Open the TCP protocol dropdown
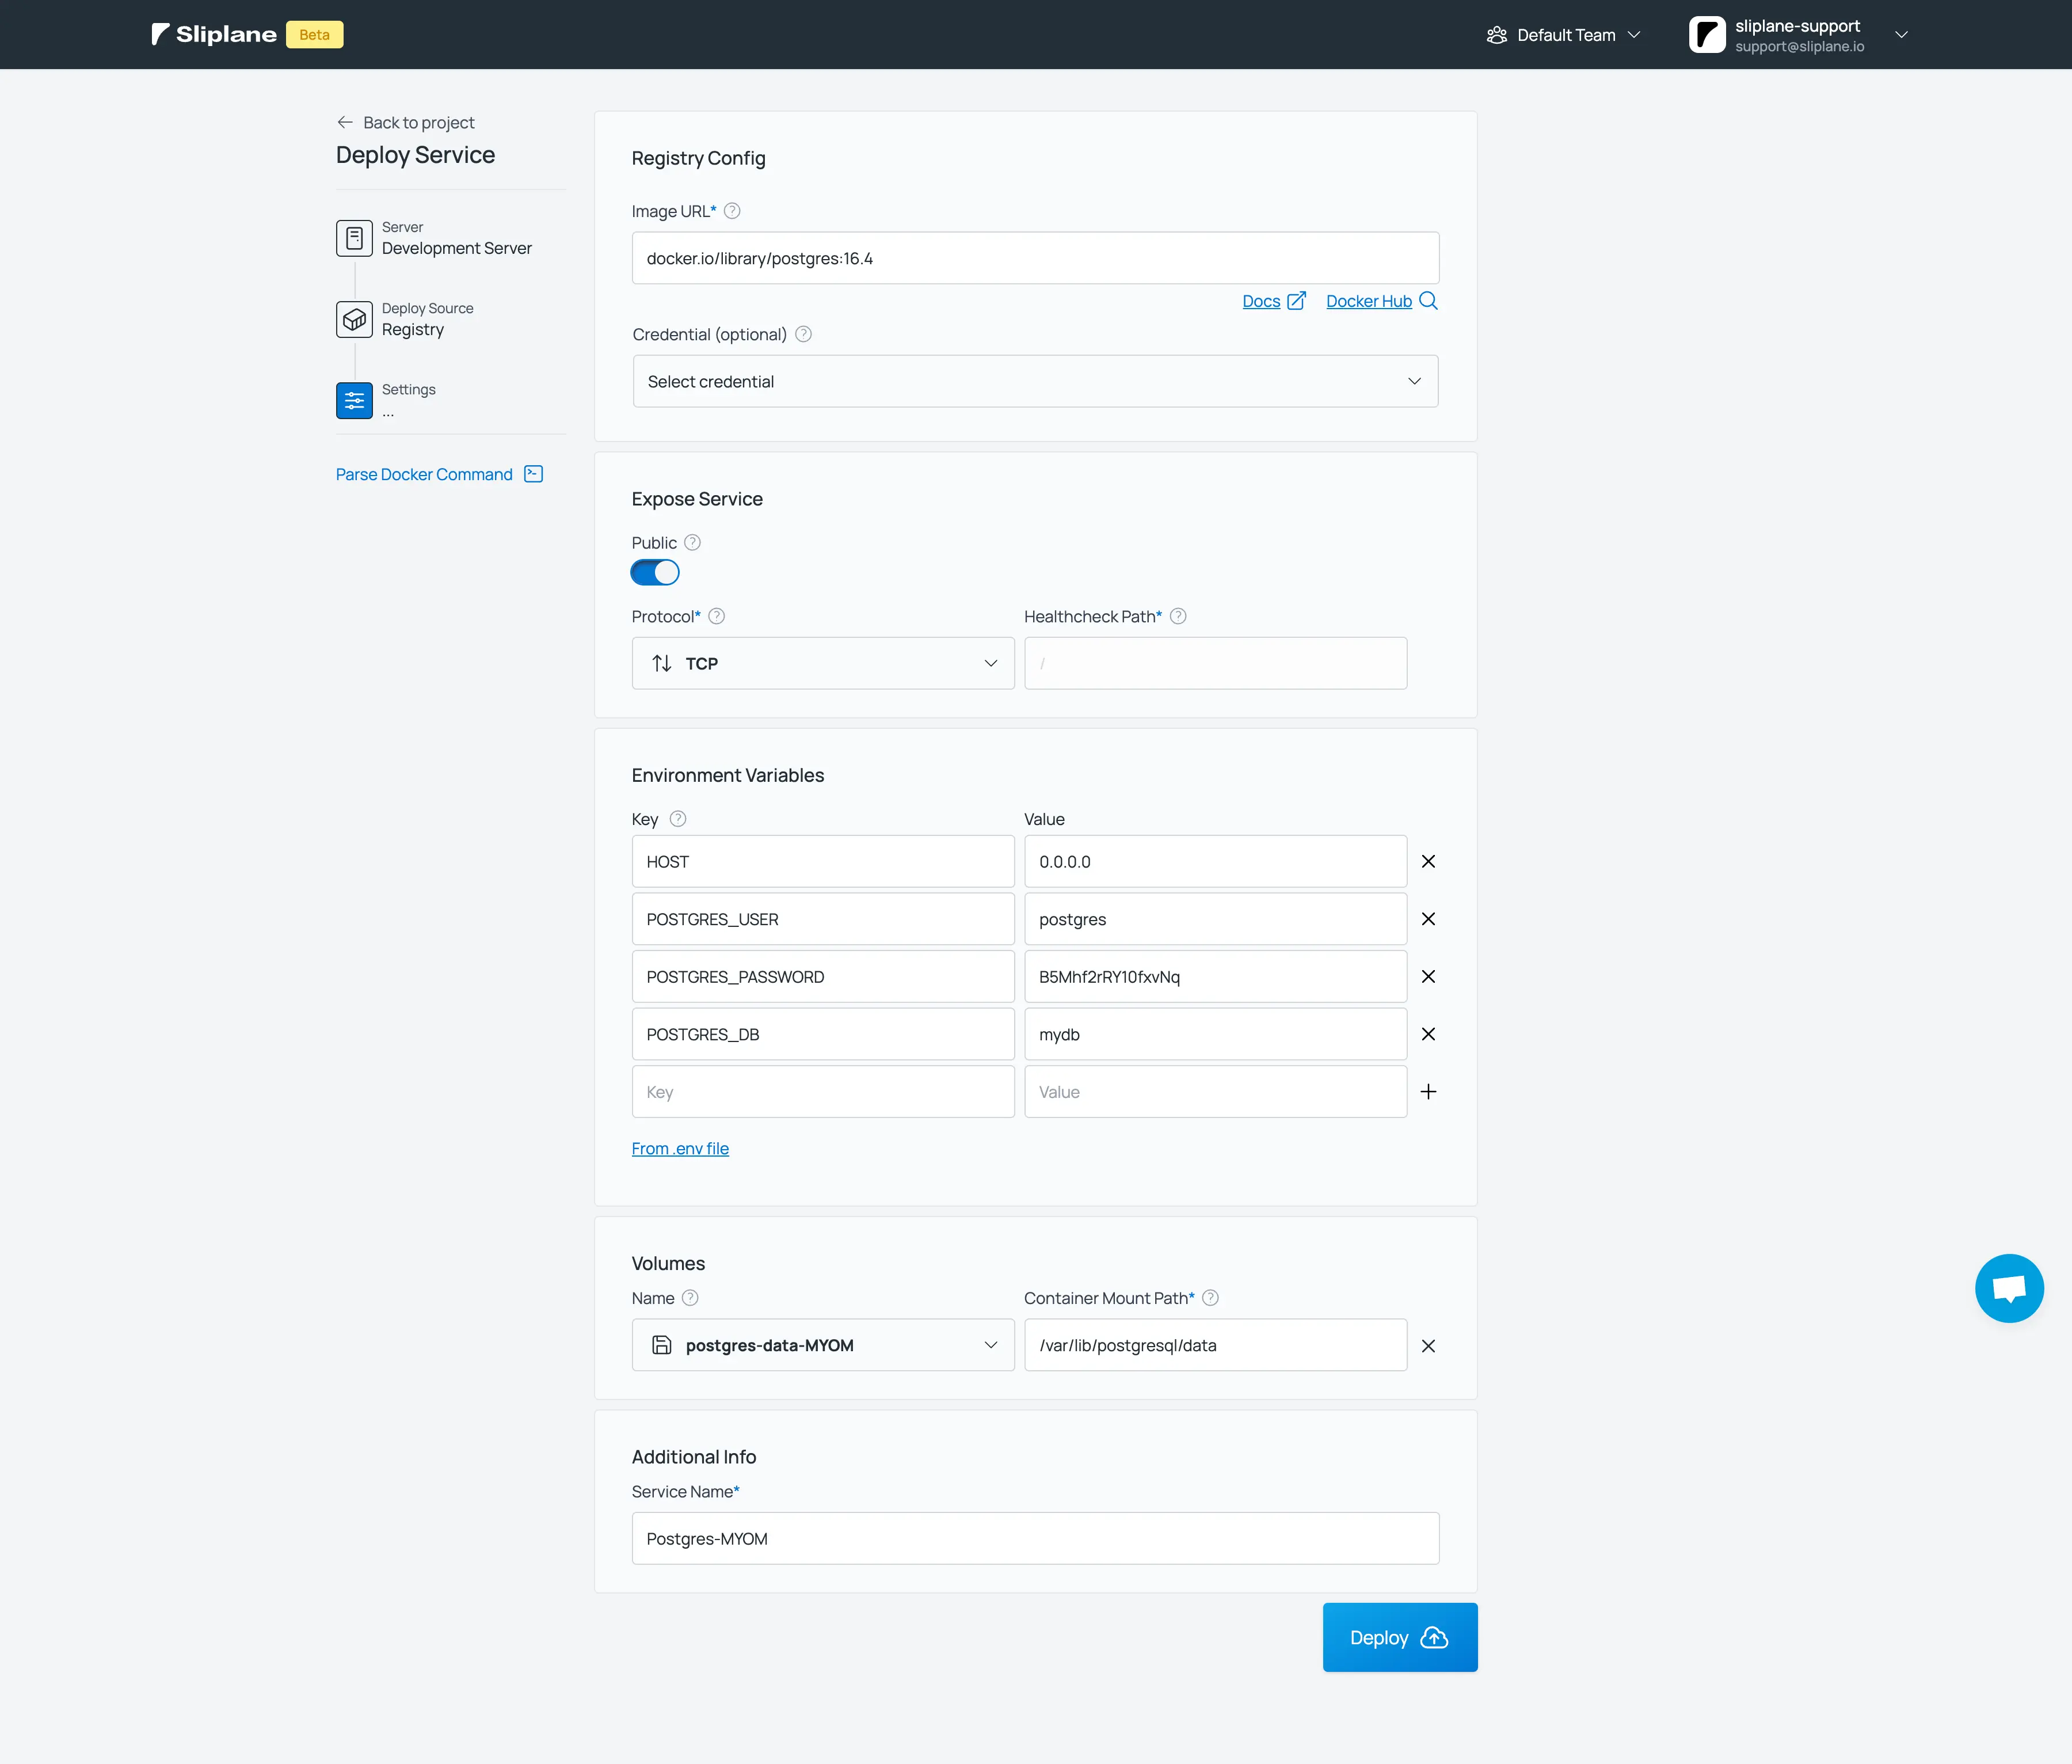The height and width of the screenshot is (1764, 2072). click(822, 663)
